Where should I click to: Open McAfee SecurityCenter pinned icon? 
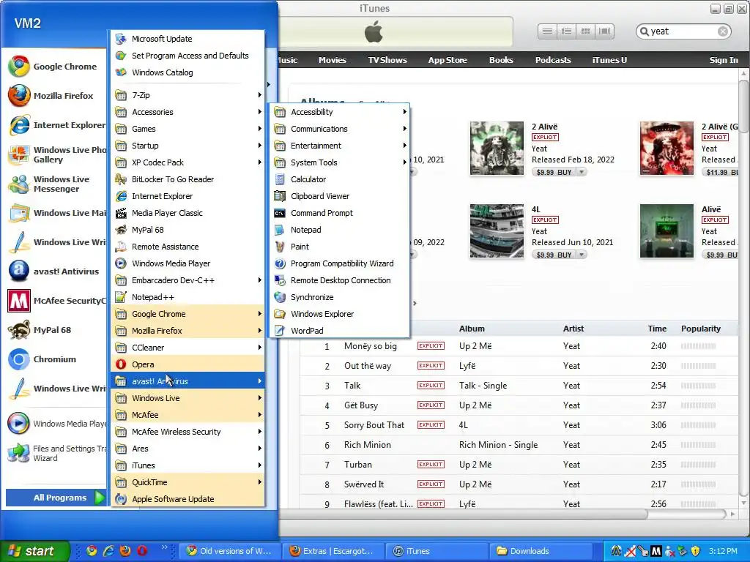(55, 301)
